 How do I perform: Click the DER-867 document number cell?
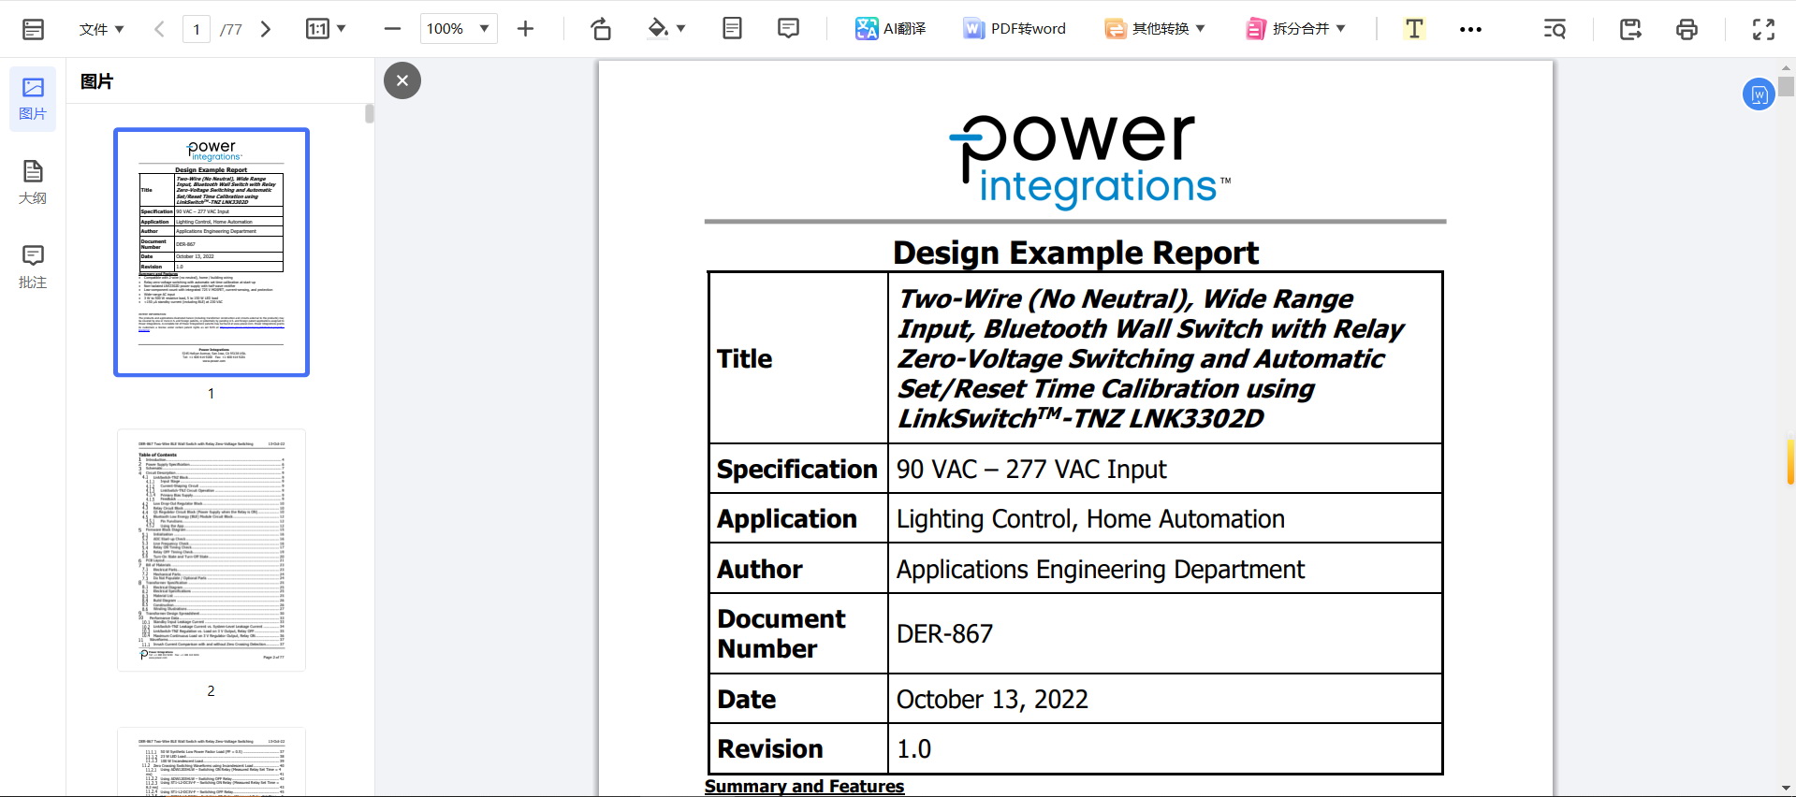[1164, 633]
